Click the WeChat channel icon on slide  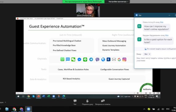(73, 59)
